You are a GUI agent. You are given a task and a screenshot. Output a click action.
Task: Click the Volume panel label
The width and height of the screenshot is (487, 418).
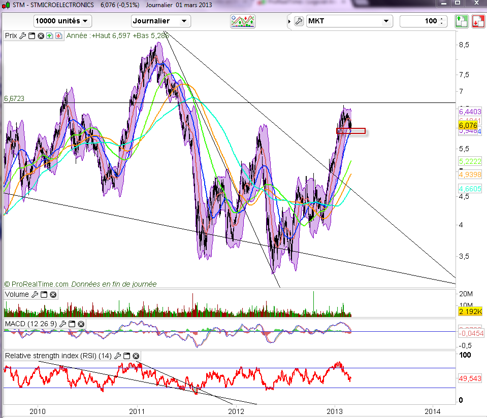tap(17, 295)
